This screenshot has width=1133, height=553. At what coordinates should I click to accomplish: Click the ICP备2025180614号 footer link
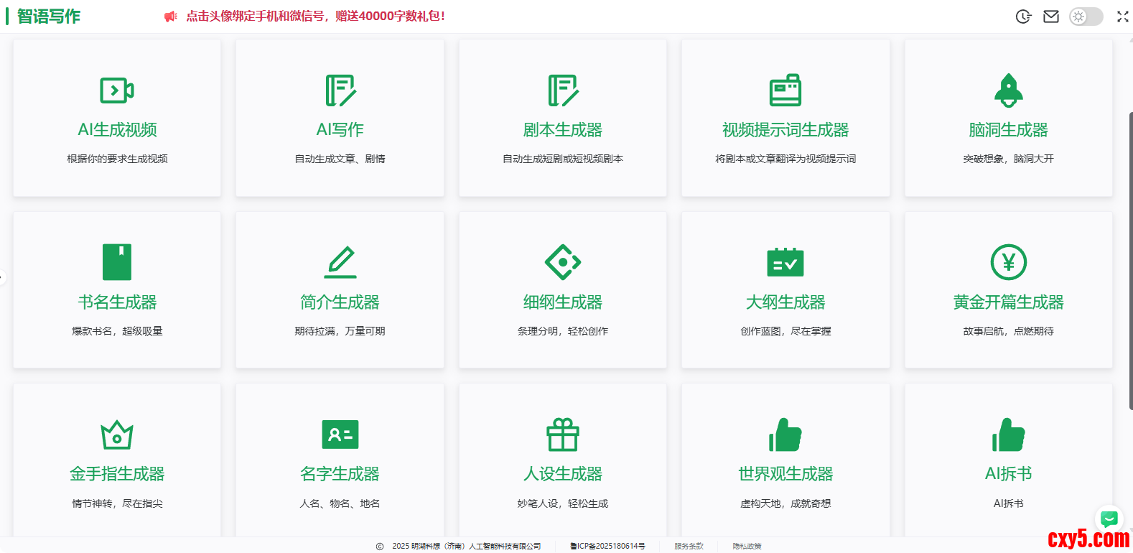(607, 547)
